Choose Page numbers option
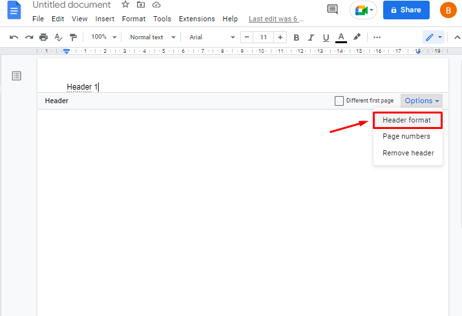The height and width of the screenshot is (316, 462). (408, 136)
